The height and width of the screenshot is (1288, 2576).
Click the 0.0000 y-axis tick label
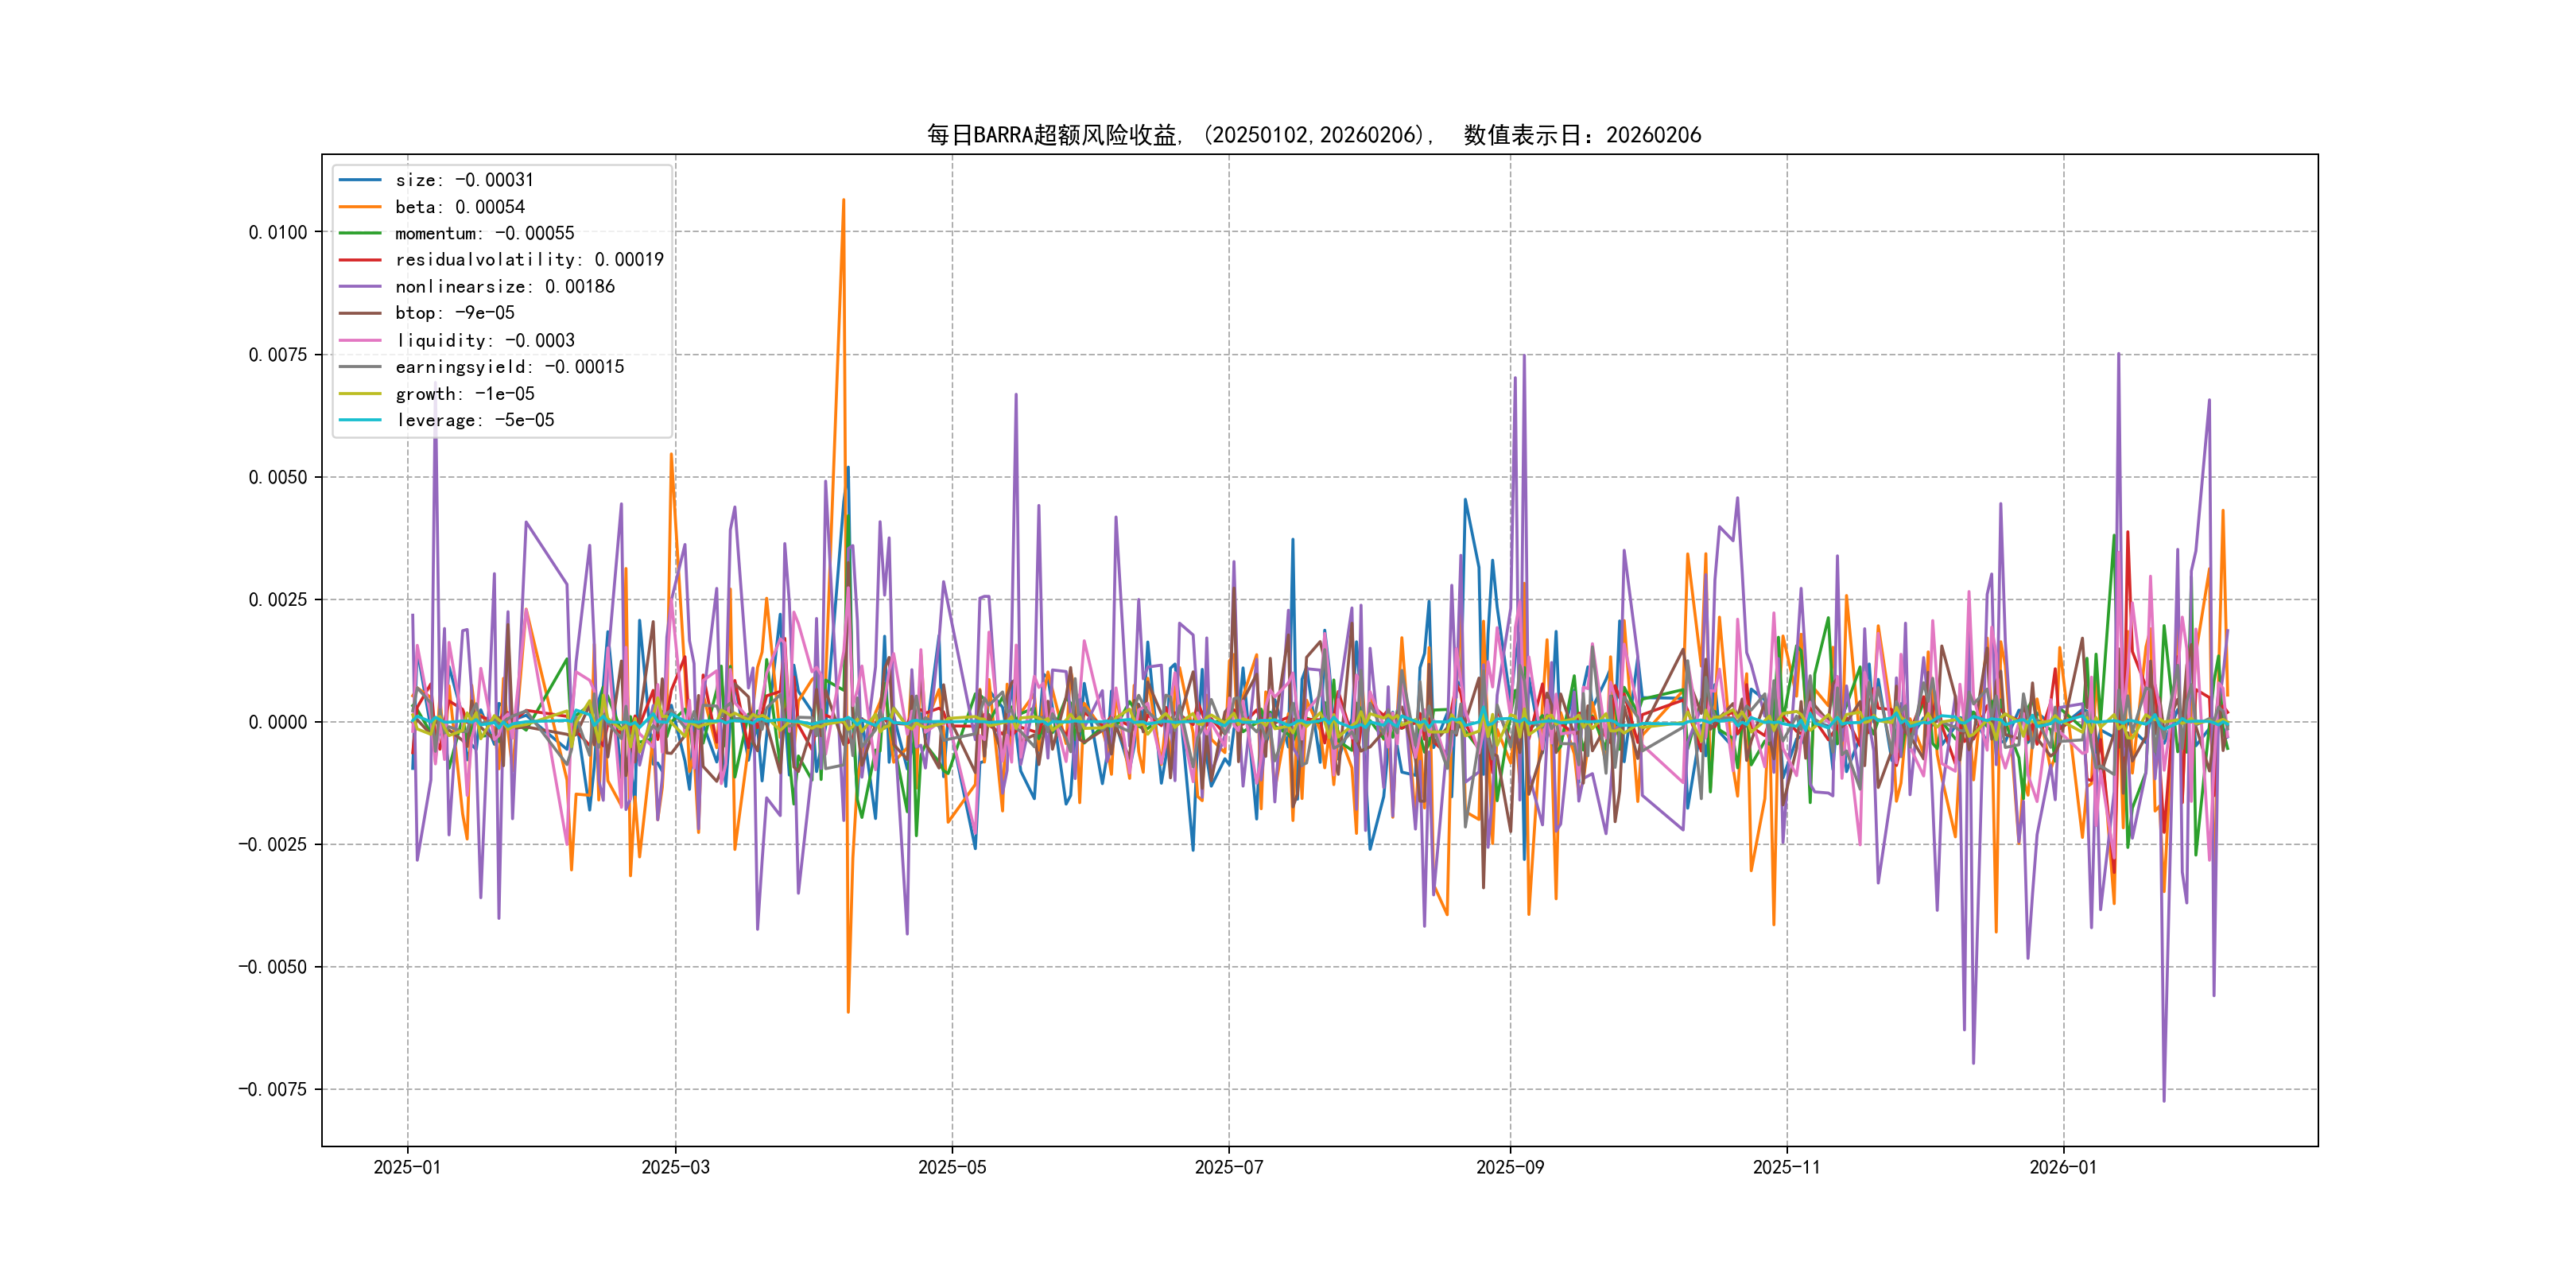278,722
